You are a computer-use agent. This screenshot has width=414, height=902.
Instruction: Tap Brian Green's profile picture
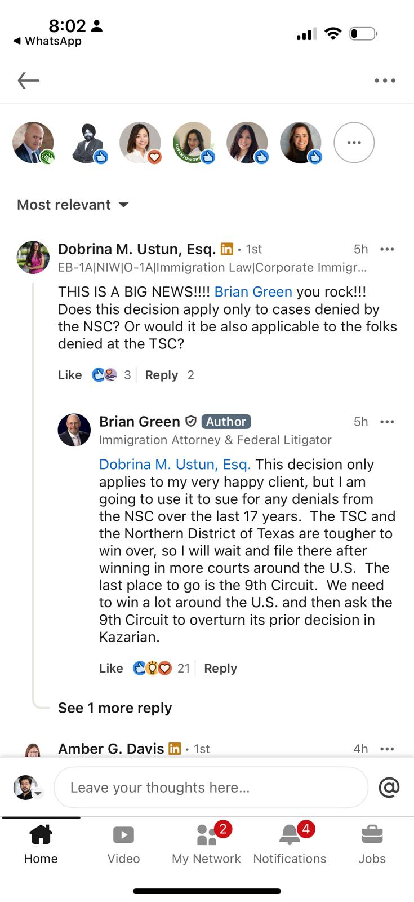74,430
